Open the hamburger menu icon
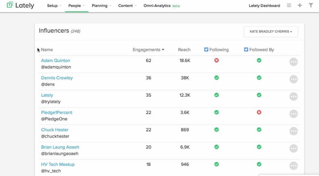 (289, 5)
